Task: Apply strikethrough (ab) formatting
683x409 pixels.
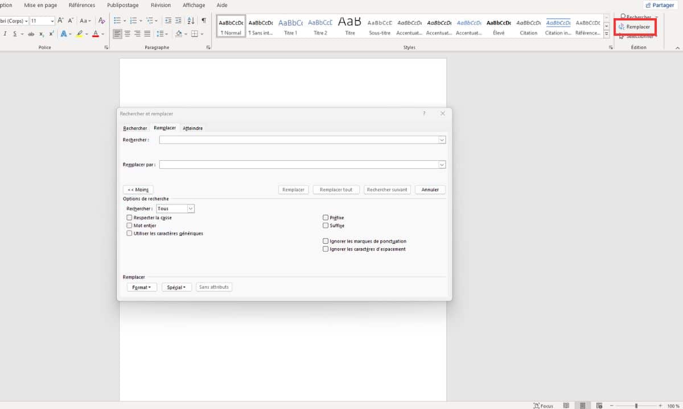Action: click(x=31, y=34)
